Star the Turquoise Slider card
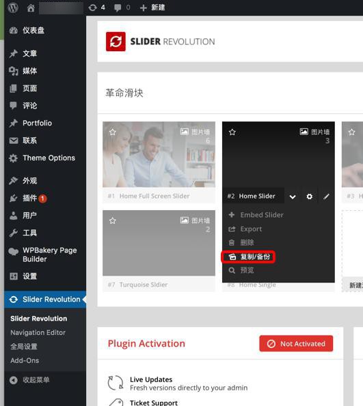Screen dimensions: 363x406 [112, 221]
